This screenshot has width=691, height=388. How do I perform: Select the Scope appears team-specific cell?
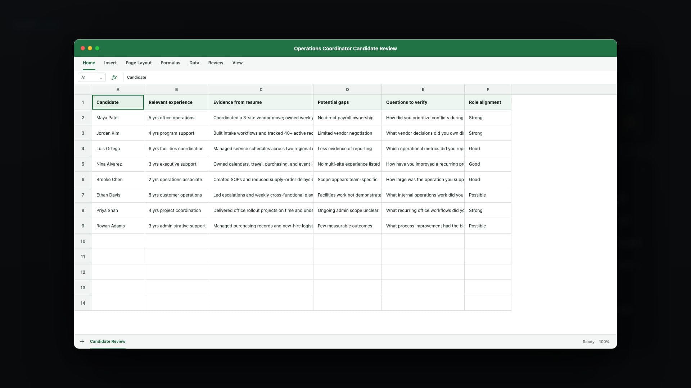347,180
